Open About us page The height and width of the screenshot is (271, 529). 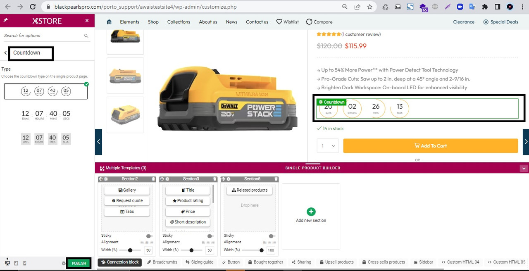[x=208, y=22]
